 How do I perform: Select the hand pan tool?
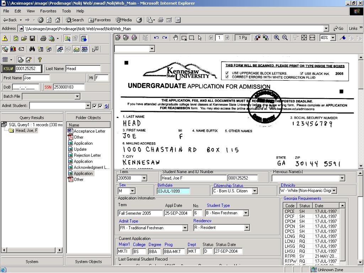176,38
